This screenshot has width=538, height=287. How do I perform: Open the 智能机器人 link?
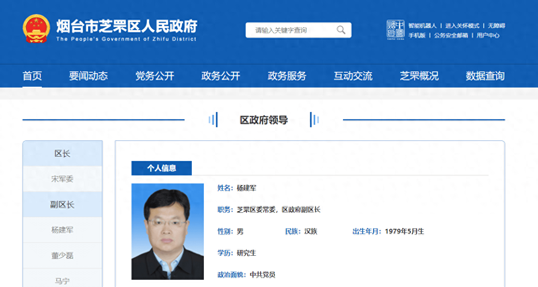pos(423,26)
